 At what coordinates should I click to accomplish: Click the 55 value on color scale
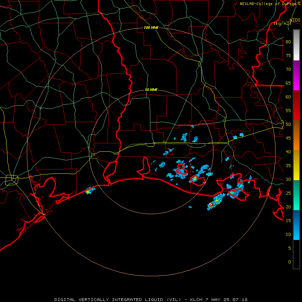(x=288, y=110)
